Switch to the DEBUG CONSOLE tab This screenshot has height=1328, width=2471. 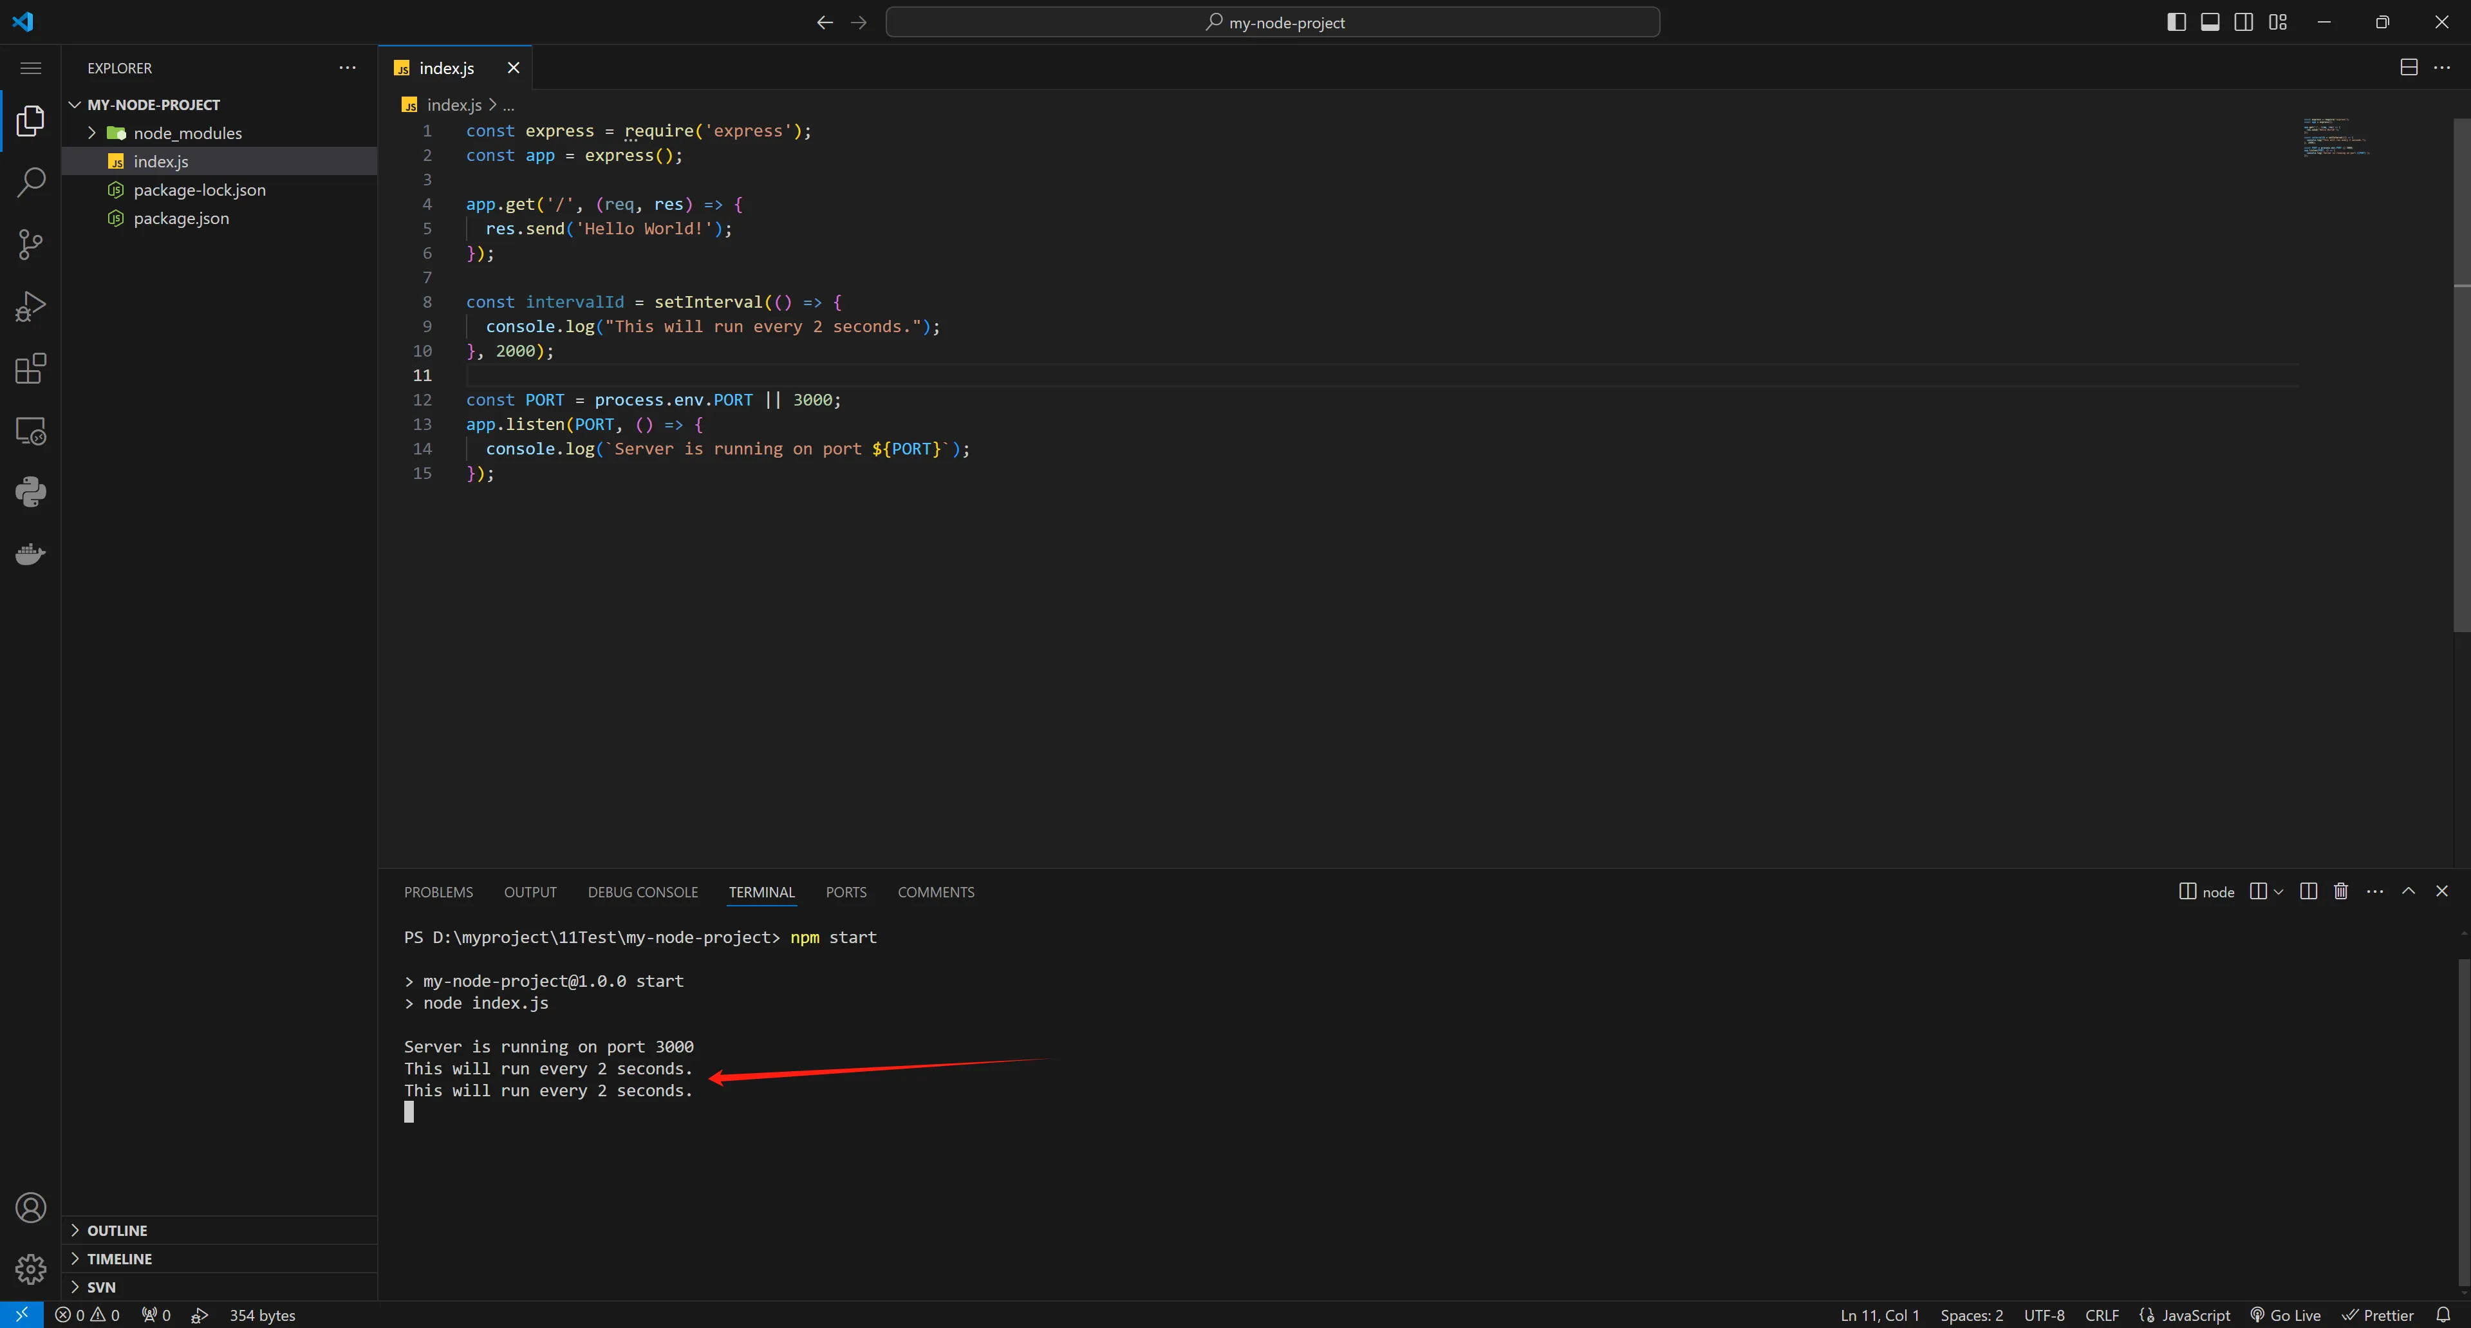point(642,892)
